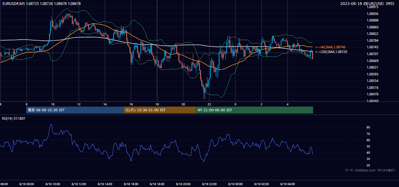Click hour 14 on the chart time axis
The height and width of the screenshot is (187, 399).
pyautogui.click(x=105, y=104)
